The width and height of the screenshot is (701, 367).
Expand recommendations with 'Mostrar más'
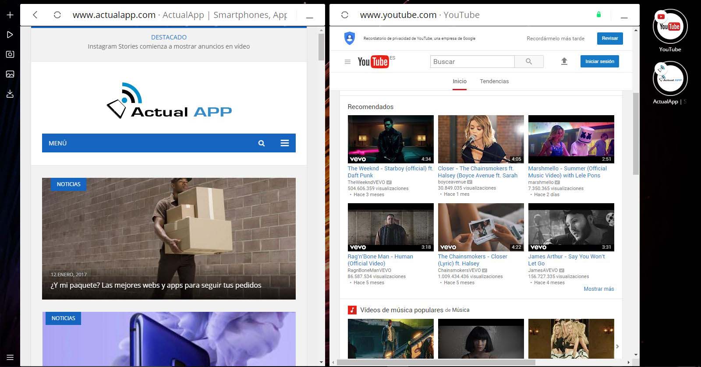pyautogui.click(x=598, y=289)
